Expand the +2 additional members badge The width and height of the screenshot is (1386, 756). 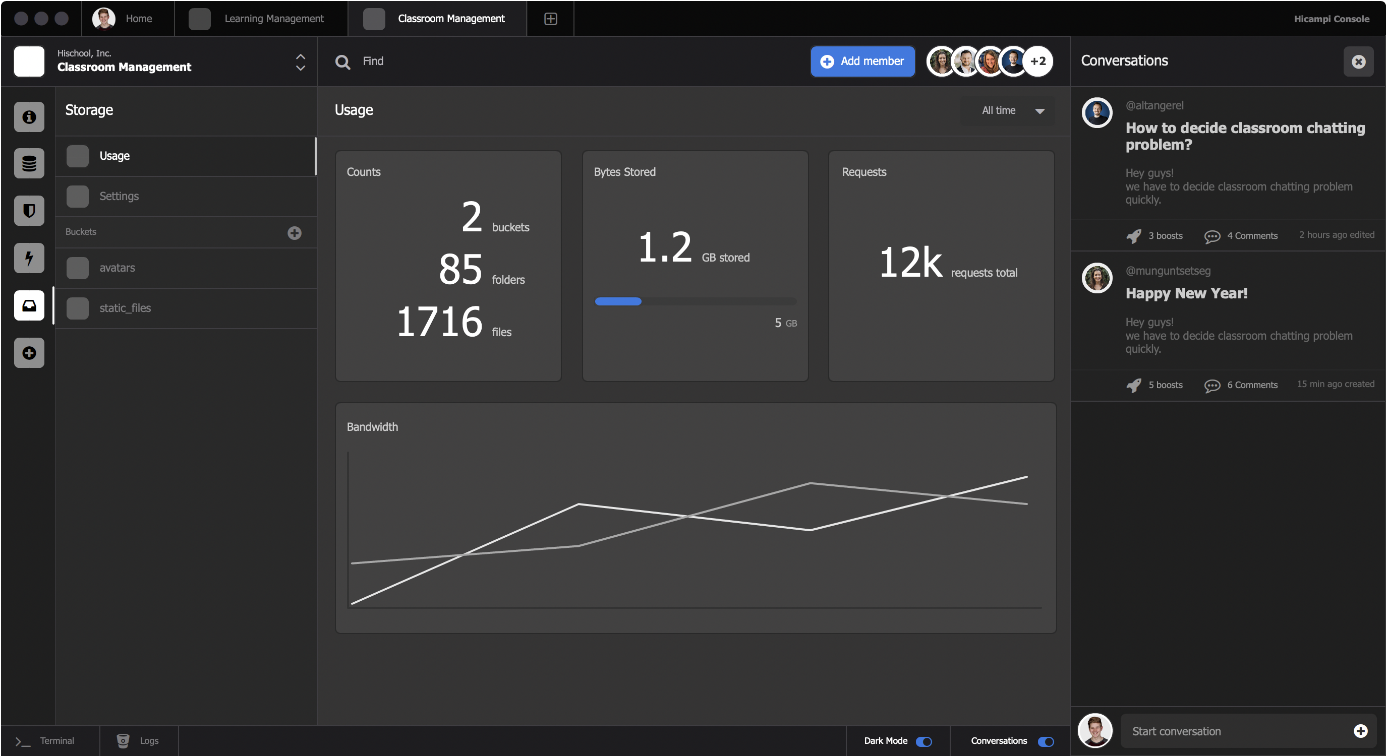[1038, 61]
